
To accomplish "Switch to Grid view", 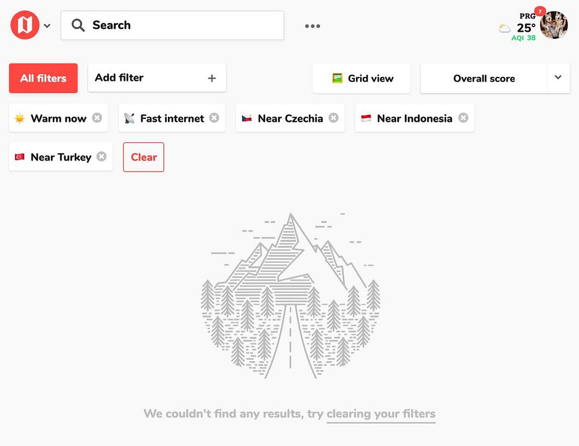I will [x=362, y=79].
